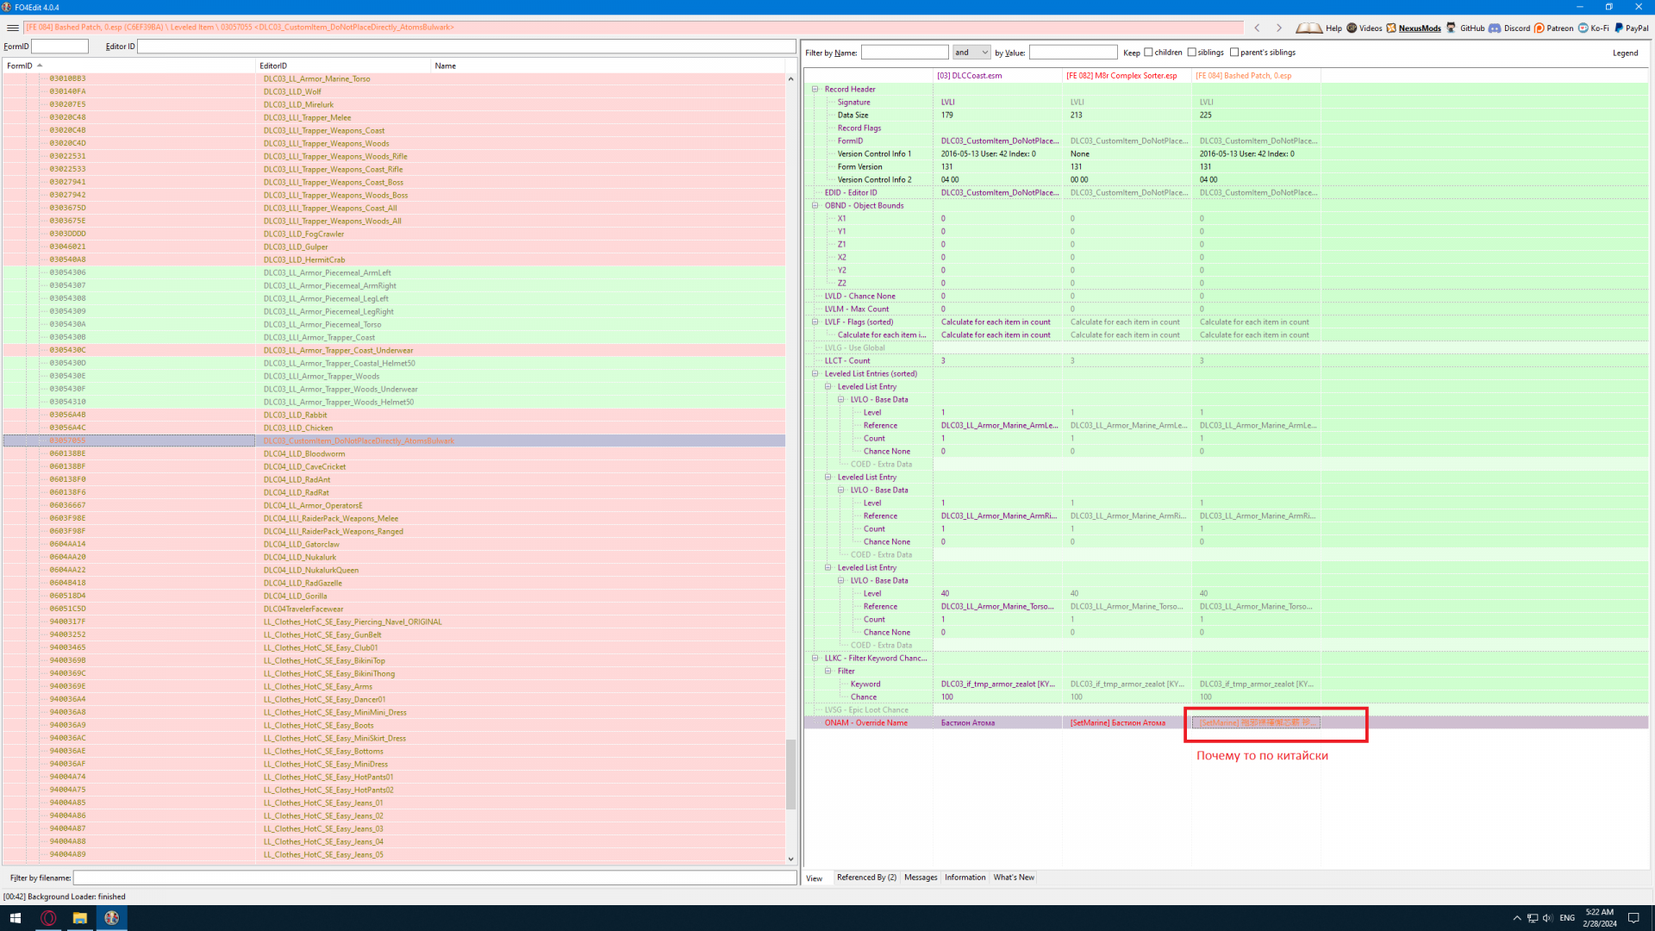Open the PayPal donation icon
This screenshot has width=1655, height=931.
click(x=1619, y=28)
